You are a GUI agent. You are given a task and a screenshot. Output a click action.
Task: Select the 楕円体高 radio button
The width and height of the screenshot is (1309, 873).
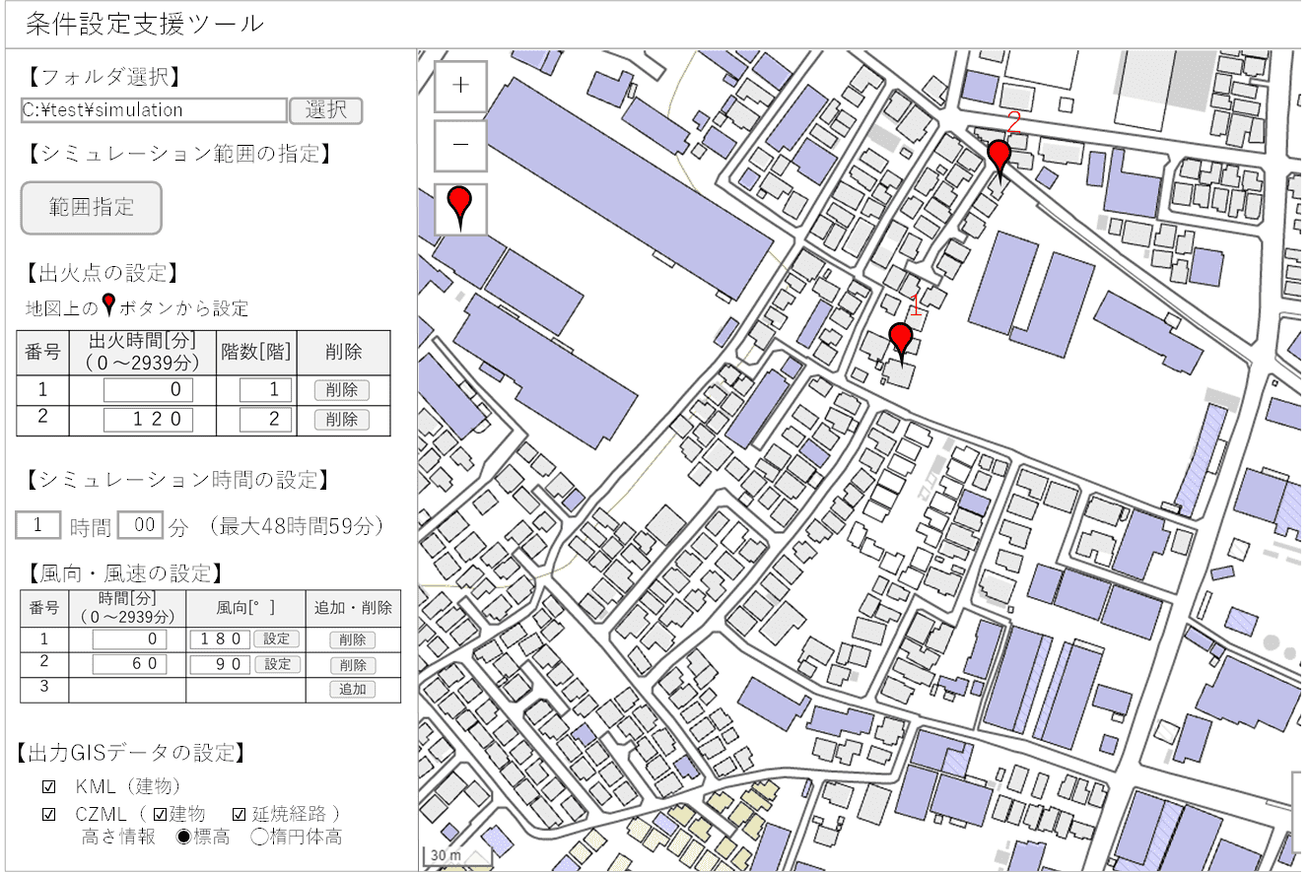[x=259, y=838]
